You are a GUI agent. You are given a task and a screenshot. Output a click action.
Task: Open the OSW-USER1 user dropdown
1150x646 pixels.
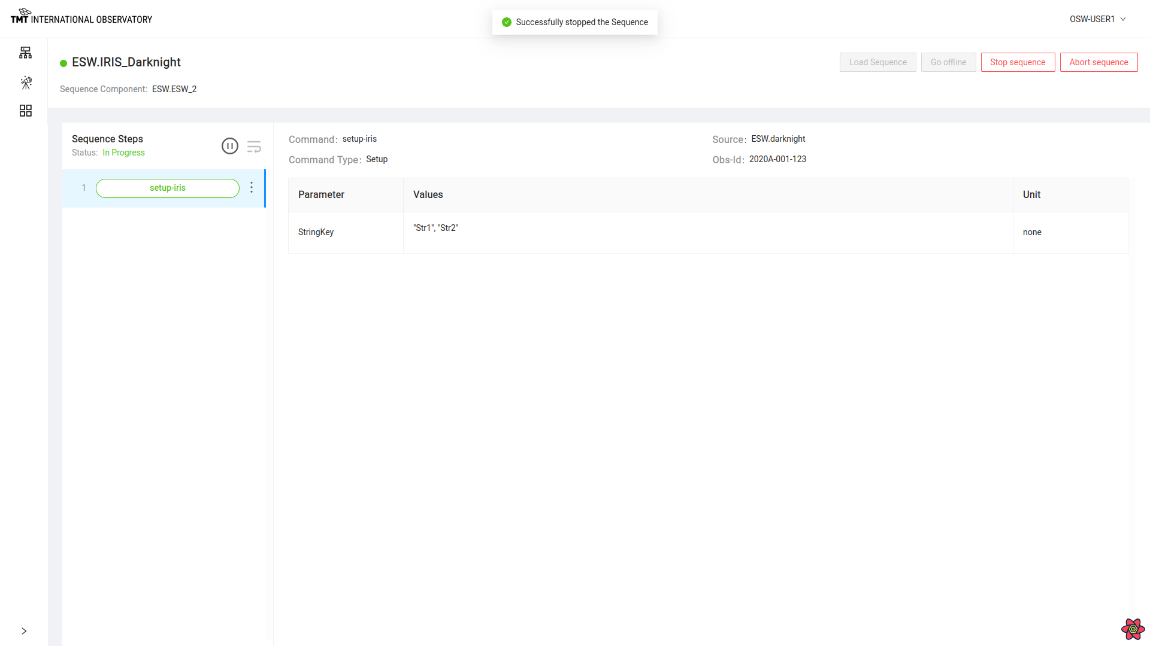point(1098,19)
